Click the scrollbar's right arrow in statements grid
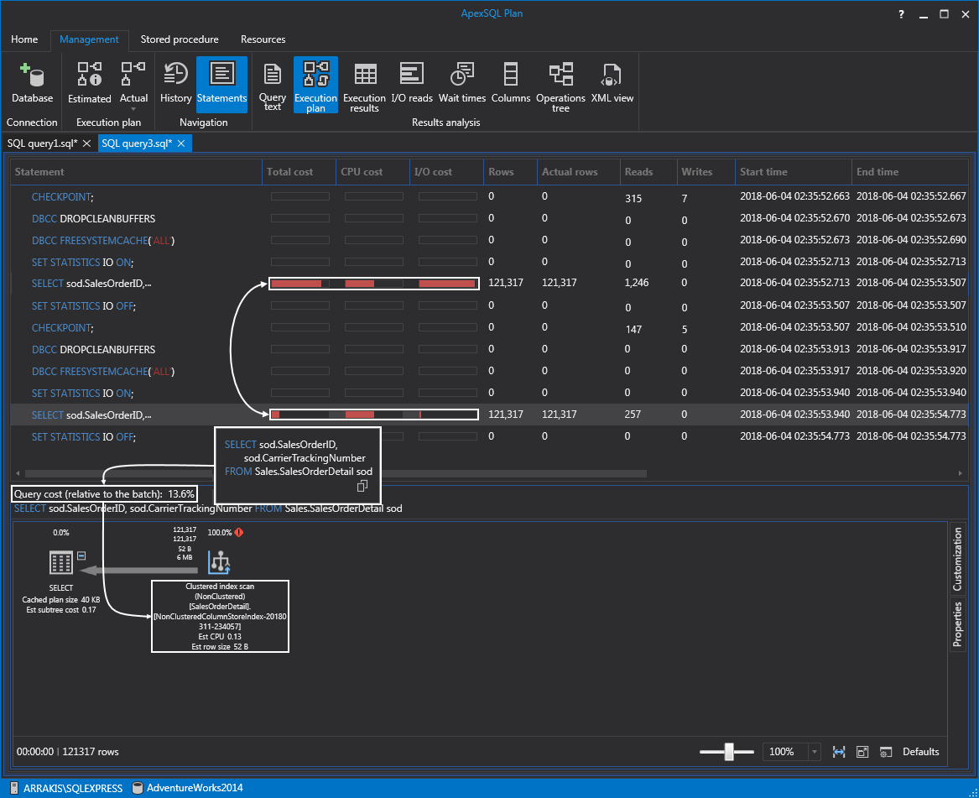Screen dimensions: 979x798 (961, 473)
